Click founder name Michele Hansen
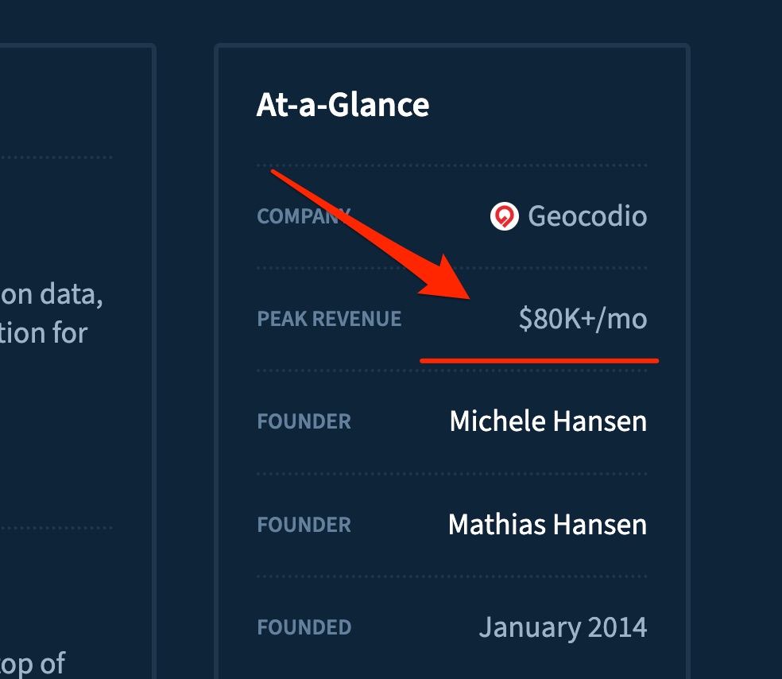Viewport: 782px width, 679px height. click(x=548, y=421)
